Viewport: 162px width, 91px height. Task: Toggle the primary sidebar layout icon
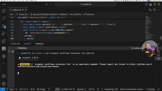coord(146,4)
